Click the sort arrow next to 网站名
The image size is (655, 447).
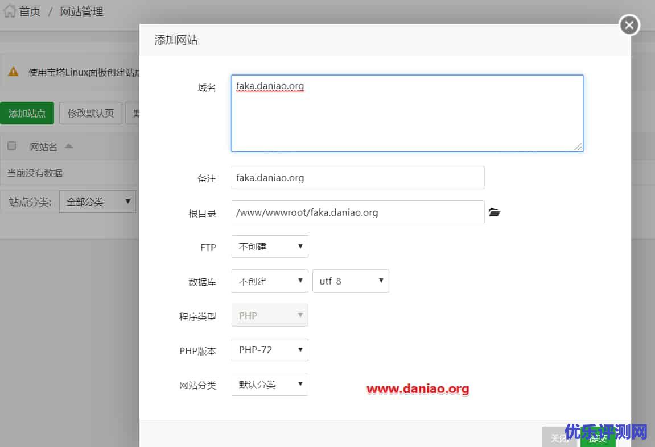click(x=69, y=147)
